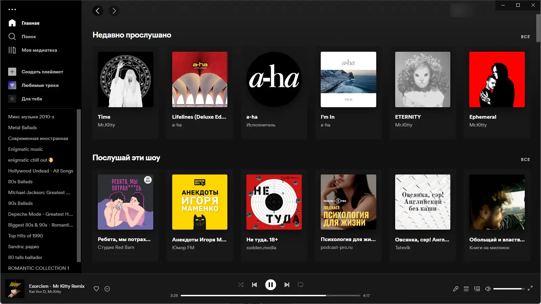Like the playing track with the heart icon
Image resolution: width=541 pixels, height=304 pixels.
(96, 289)
